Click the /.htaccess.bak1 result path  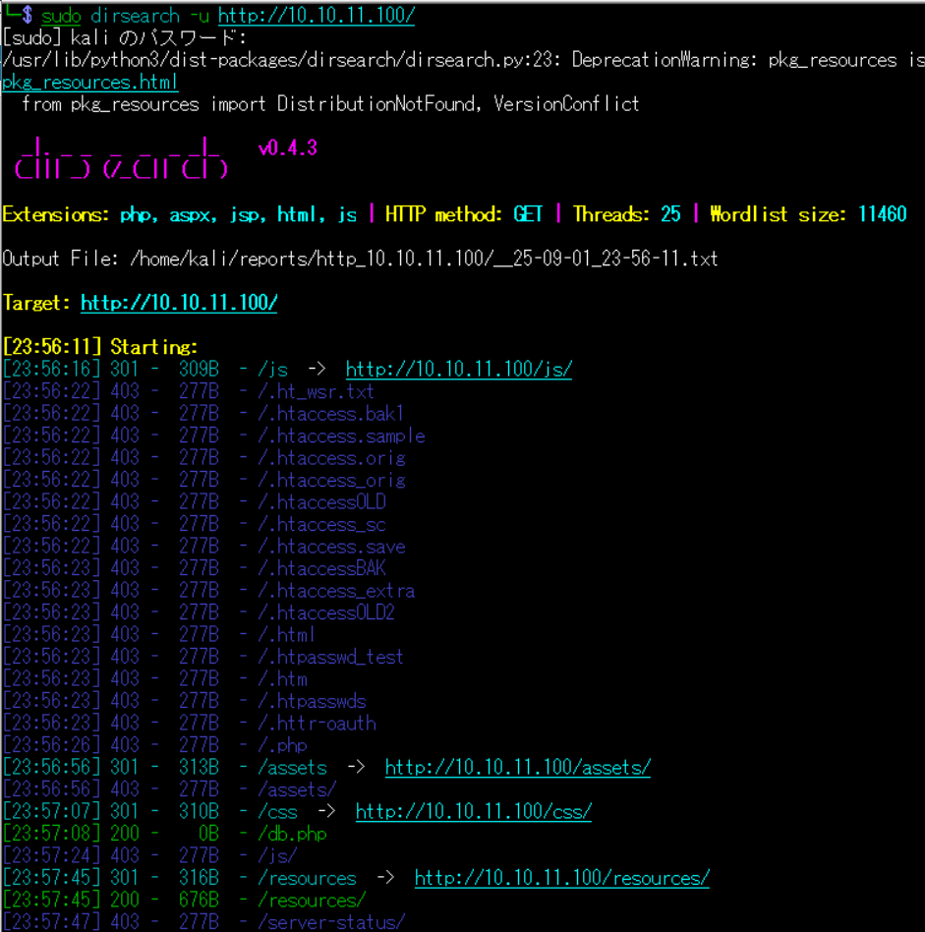(x=330, y=414)
